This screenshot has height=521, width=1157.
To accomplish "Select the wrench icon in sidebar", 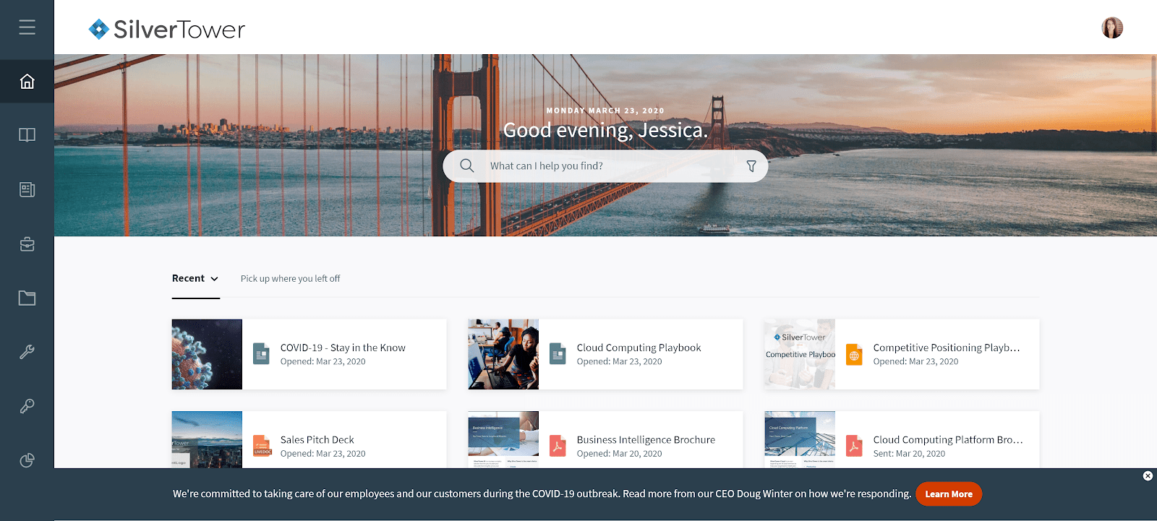I will coord(27,352).
